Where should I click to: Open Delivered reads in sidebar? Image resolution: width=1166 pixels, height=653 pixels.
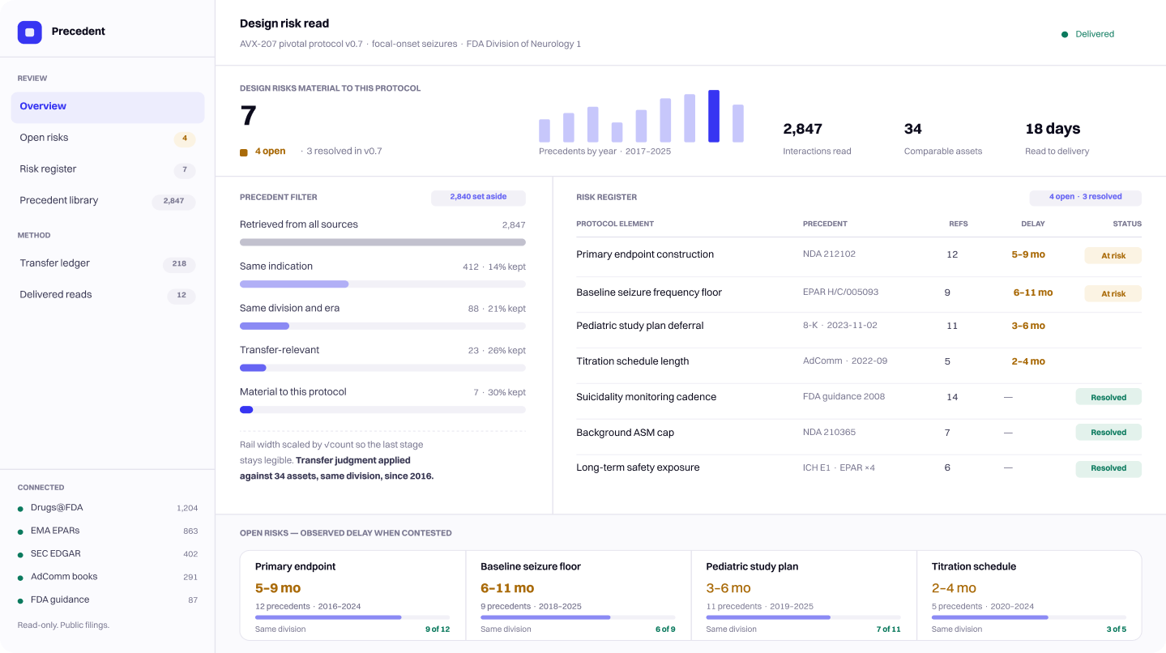[x=108, y=295]
